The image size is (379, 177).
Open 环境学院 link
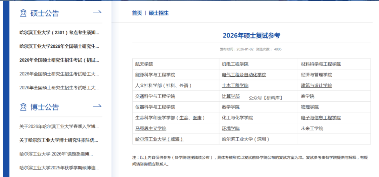point(231,129)
